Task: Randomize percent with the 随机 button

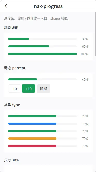Action: coord(44,89)
